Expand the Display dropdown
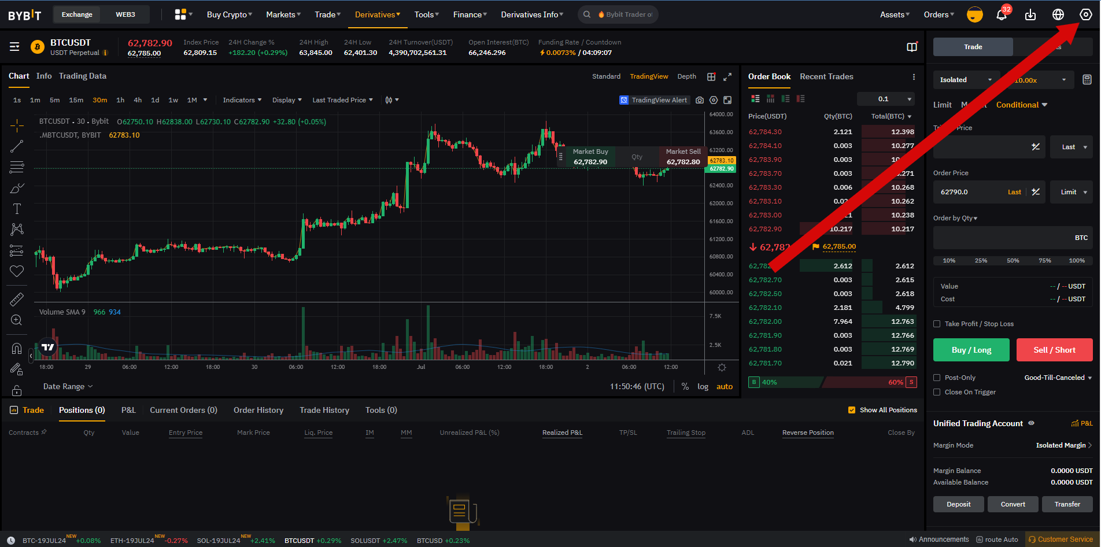Image resolution: width=1101 pixels, height=547 pixels. pos(287,100)
